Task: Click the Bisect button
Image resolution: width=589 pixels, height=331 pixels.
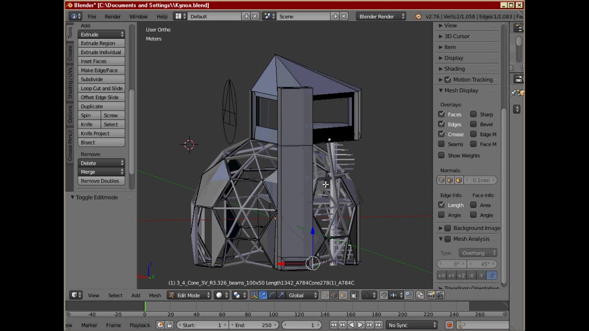Action: pyautogui.click(x=101, y=143)
